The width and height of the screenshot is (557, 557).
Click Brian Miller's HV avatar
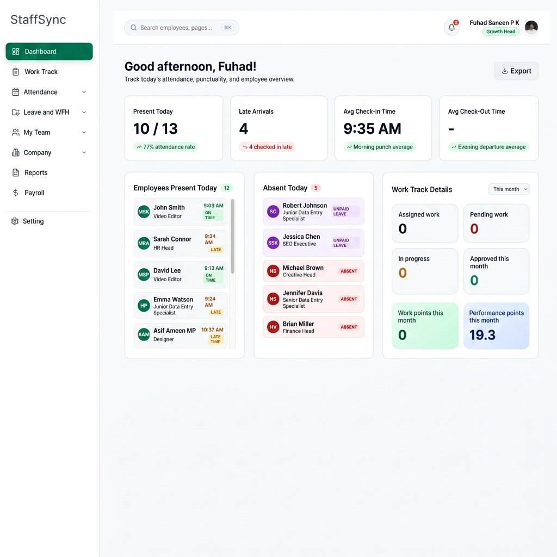273,327
